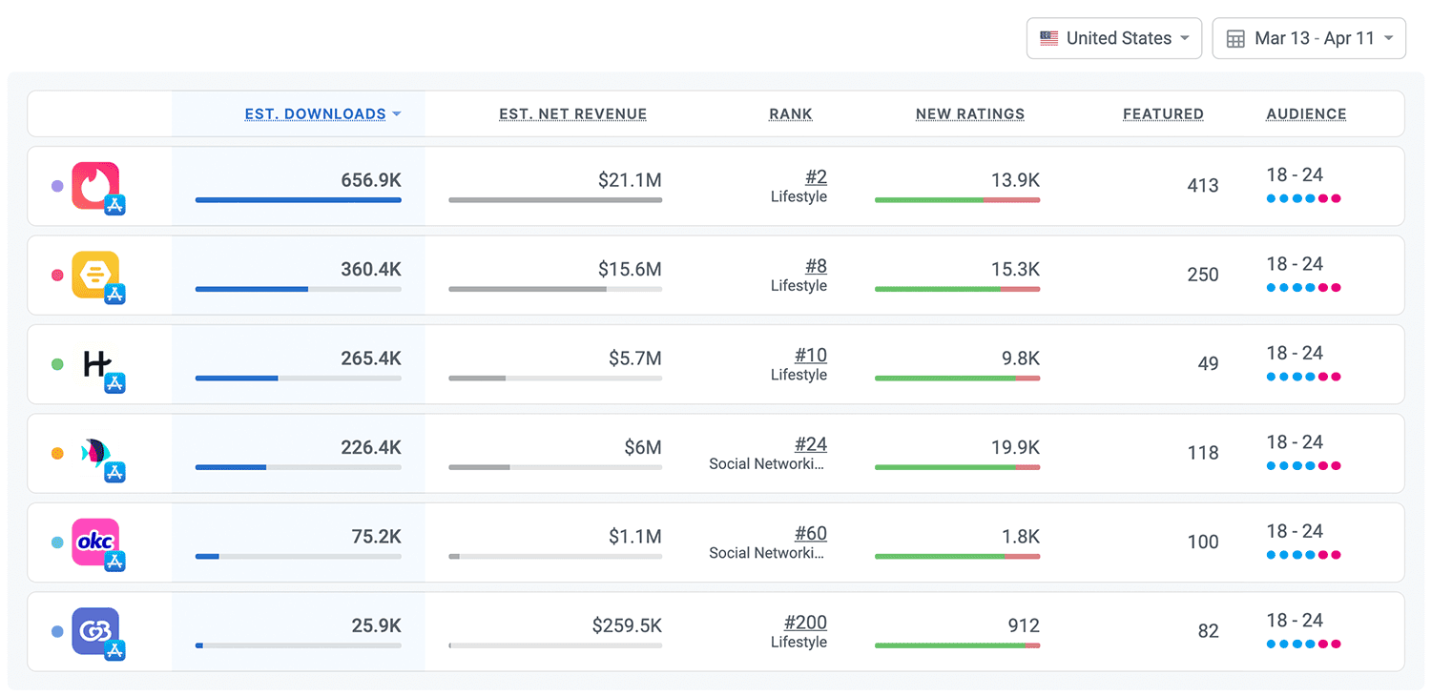The width and height of the screenshot is (1431, 696).
Task: Open the #60 rank link
Action: tap(811, 534)
